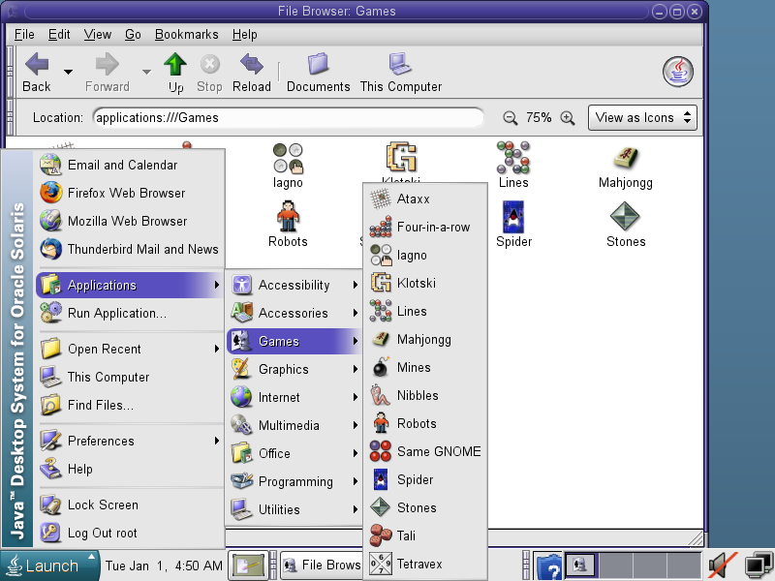Click the zoom out magnifier icon
This screenshot has width=775, height=581.
click(x=511, y=118)
